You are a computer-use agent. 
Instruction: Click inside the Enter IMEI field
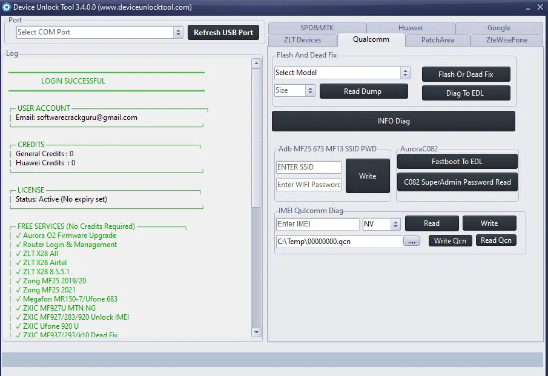click(x=317, y=223)
